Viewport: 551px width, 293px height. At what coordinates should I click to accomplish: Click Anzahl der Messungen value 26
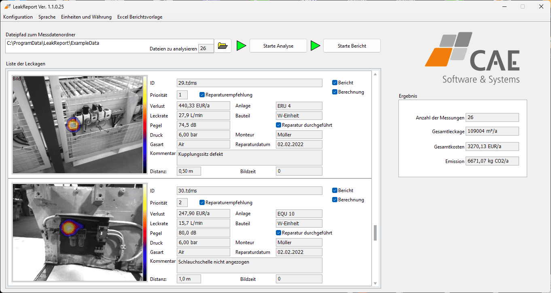click(x=492, y=117)
